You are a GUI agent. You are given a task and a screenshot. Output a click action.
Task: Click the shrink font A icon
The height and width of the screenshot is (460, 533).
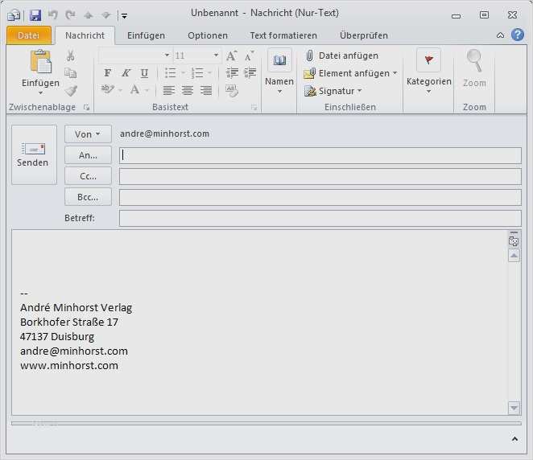pyautogui.click(x=250, y=55)
